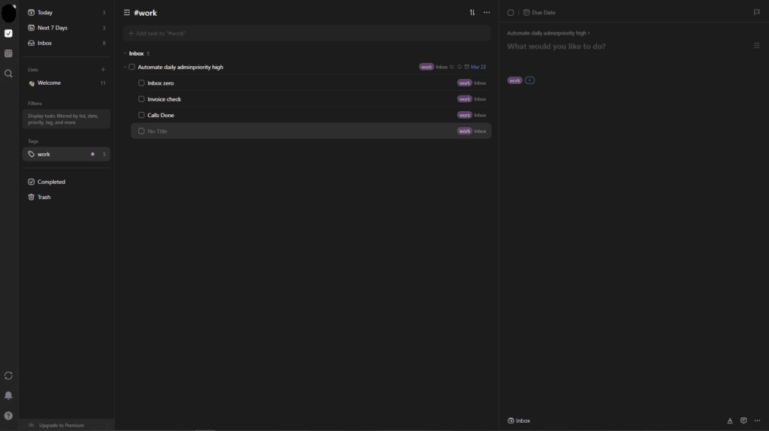Click the Tags section header

[x=33, y=141]
